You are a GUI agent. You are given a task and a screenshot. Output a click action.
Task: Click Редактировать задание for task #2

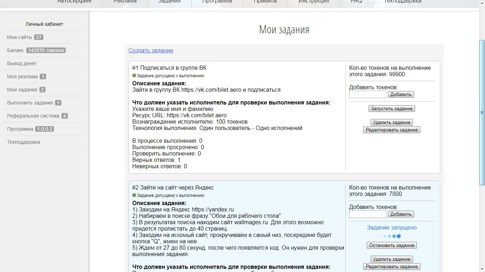click(392, 266)
